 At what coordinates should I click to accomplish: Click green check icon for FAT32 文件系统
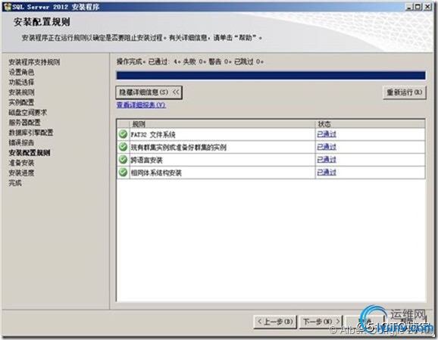click(123, 134)
